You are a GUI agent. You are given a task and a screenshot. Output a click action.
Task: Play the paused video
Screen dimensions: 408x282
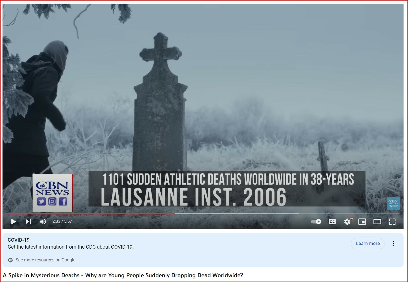[x=13, y=222]
